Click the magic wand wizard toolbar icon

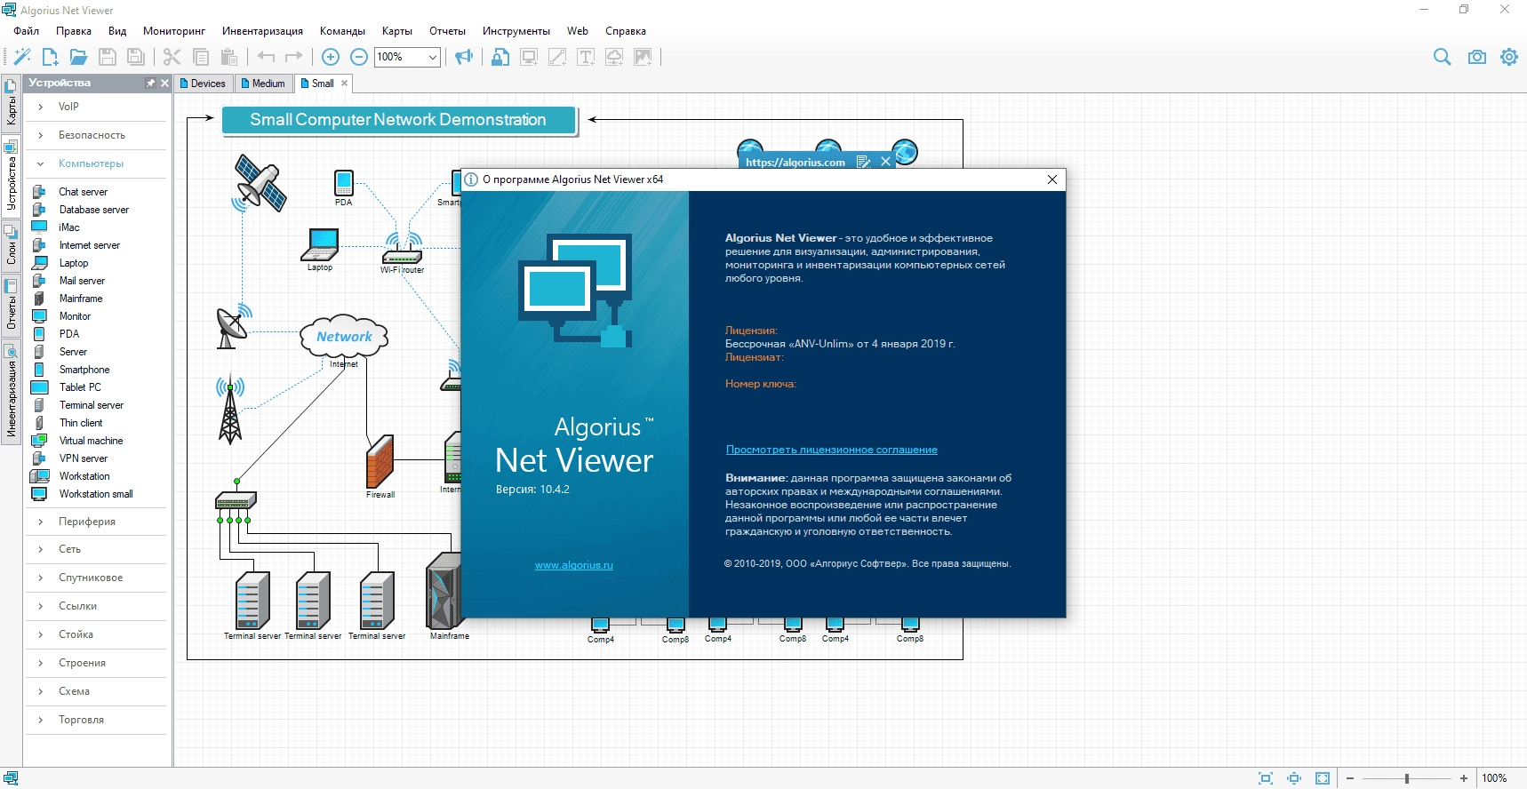coord(22,57)
